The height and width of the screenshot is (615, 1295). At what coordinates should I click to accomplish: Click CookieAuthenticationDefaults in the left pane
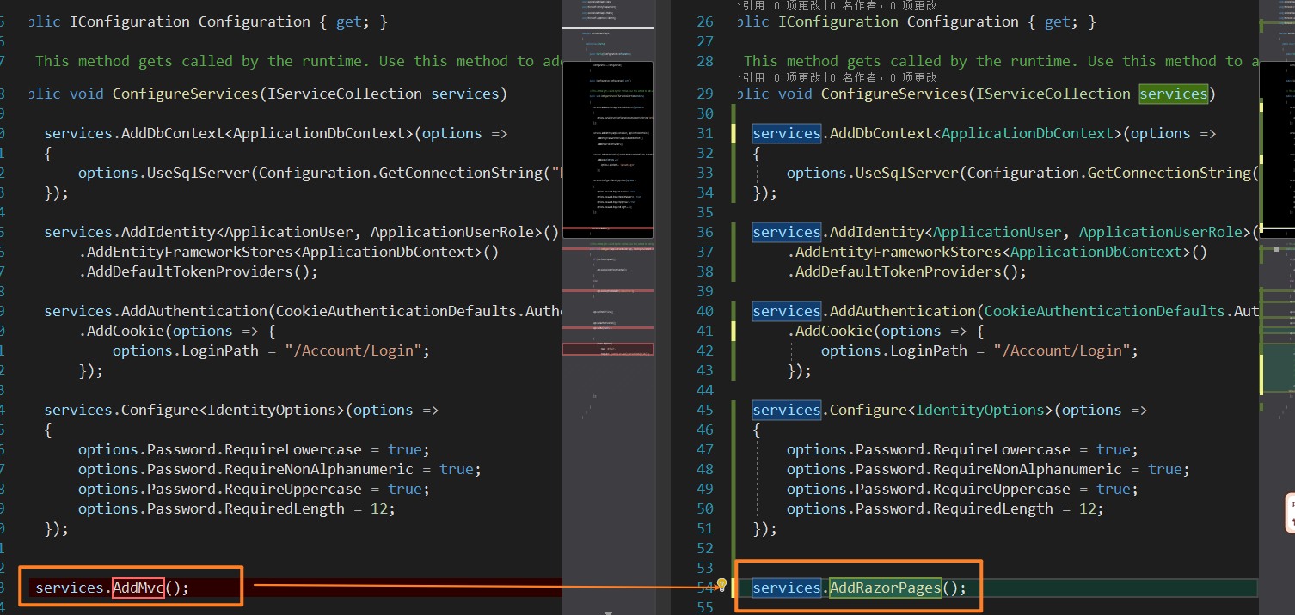pyautogui.click(x=396, y=311)
